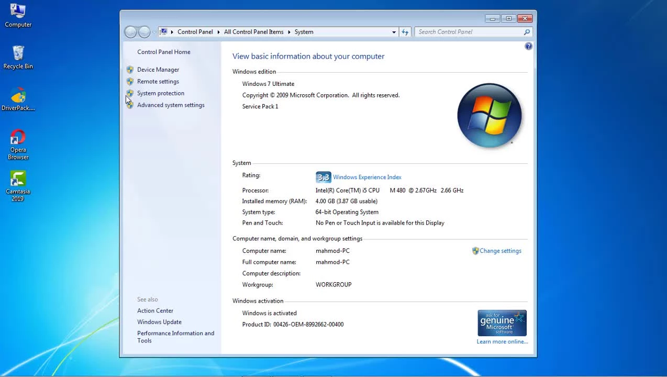Open Advanced system settings
The width and height of the screenshot is (667, 377).
(x=171, y=105)
